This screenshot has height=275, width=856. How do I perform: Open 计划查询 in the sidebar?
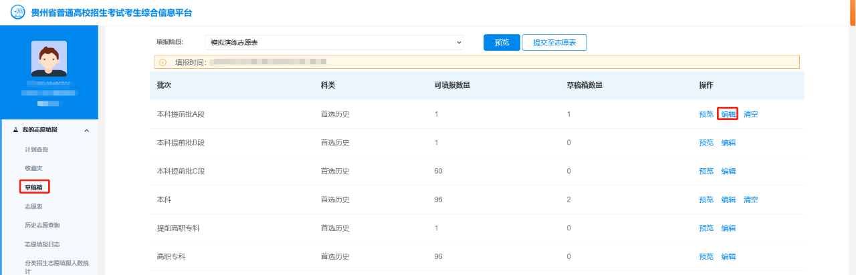click(36, 150)
